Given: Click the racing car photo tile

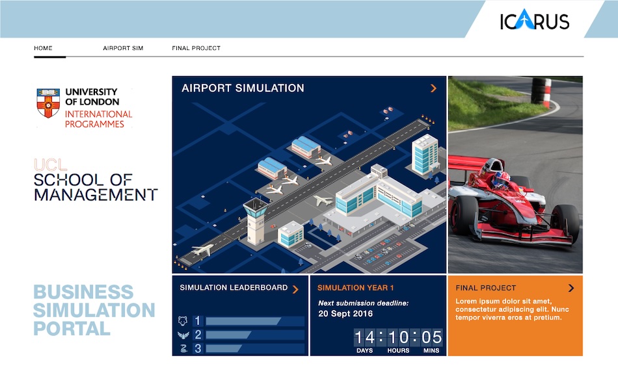Looking at the screenshot, I should [x=515, y=175].
